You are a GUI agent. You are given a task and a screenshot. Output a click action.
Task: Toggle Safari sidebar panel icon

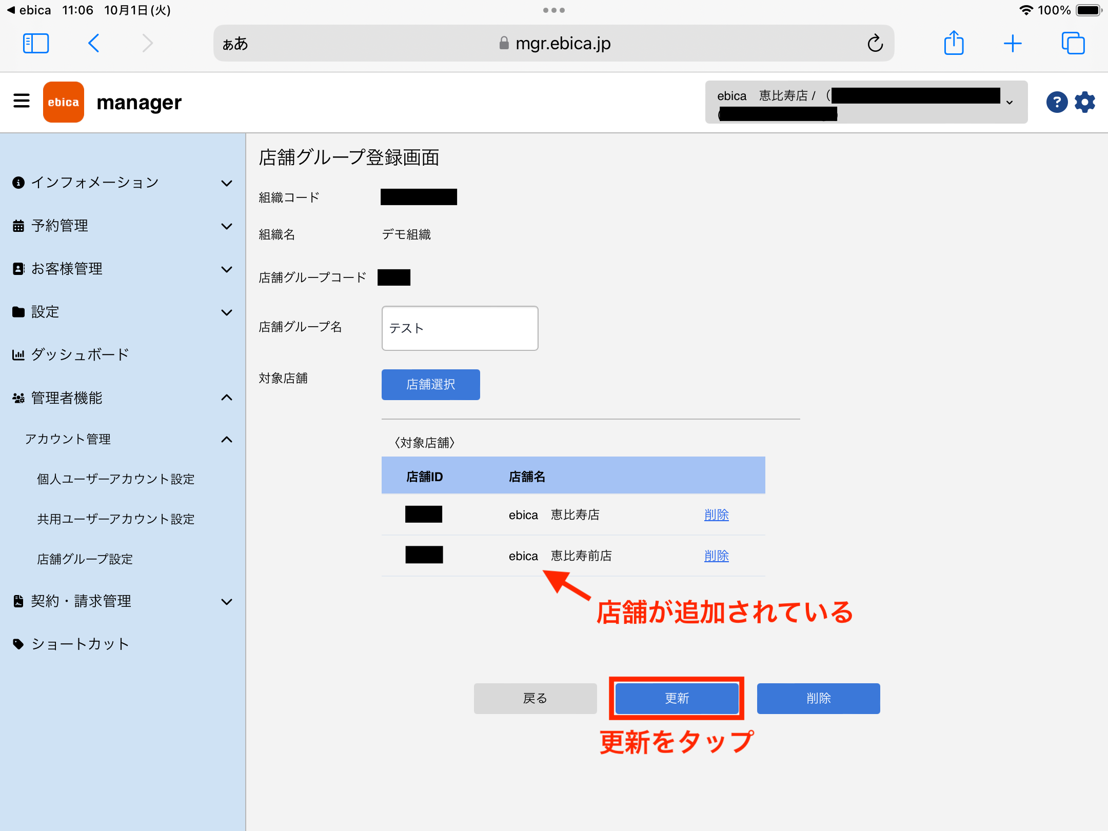pyautogui.click(x=36, y=44)
